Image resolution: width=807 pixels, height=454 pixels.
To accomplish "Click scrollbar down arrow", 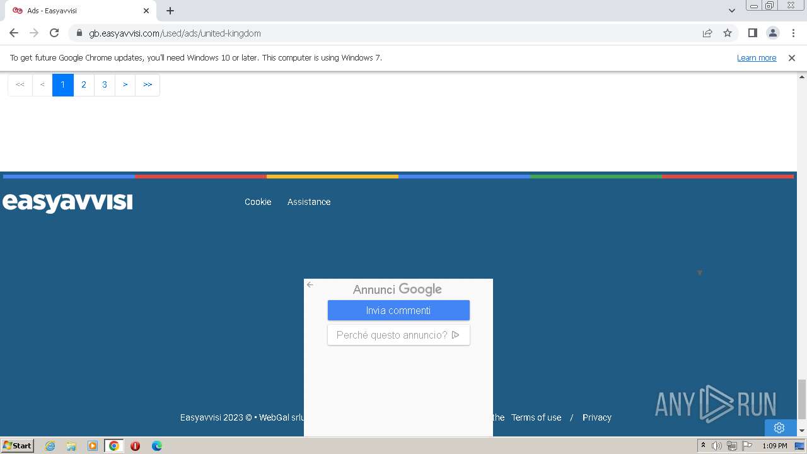I will tap(802, 431).
